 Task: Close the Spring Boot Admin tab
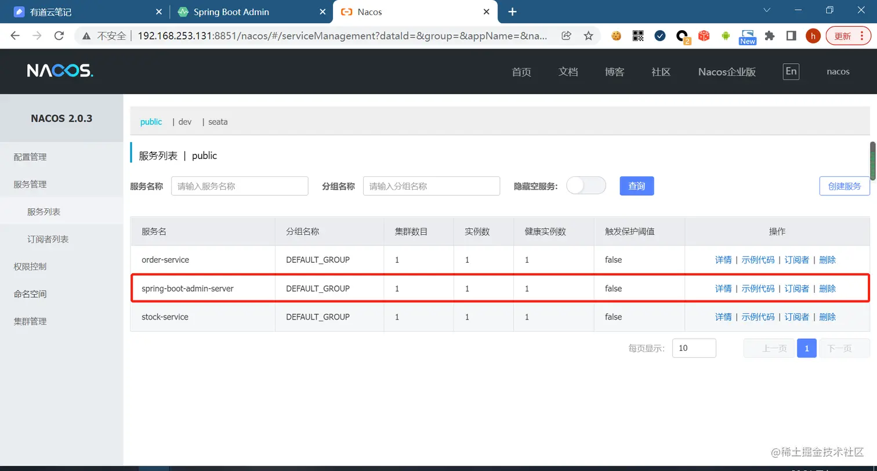coord(322,12)
